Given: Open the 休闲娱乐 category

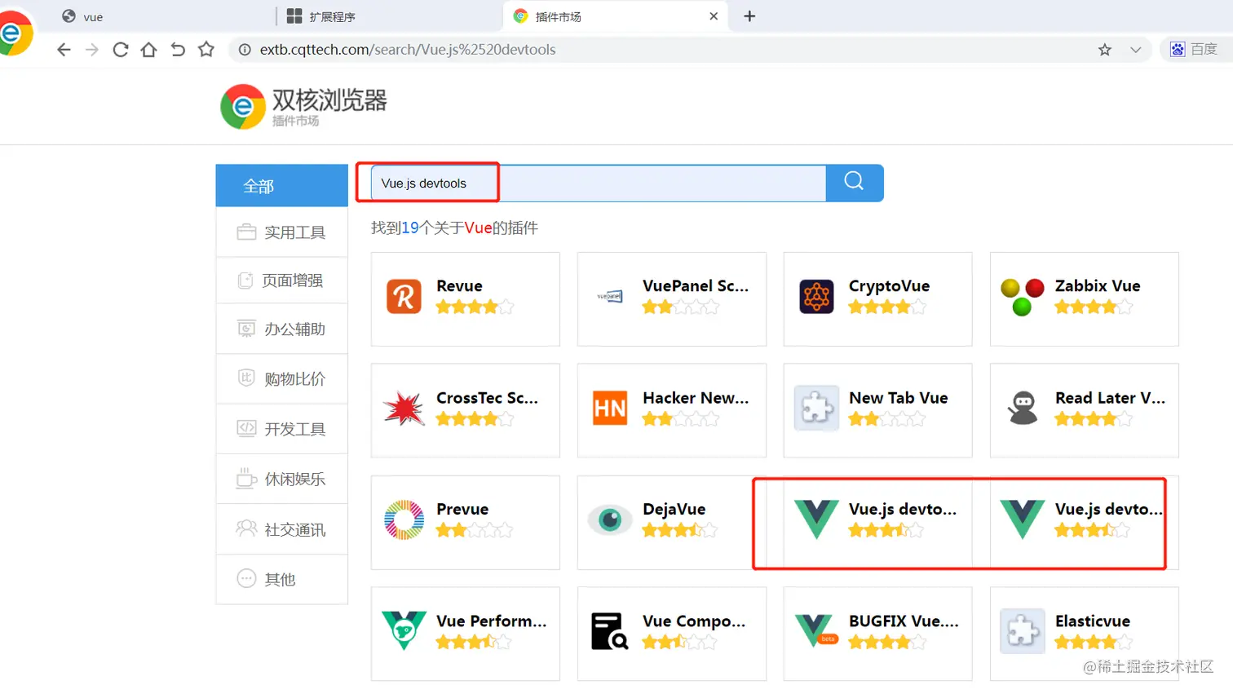Looking at the screenshot, I should click(281, 480).
